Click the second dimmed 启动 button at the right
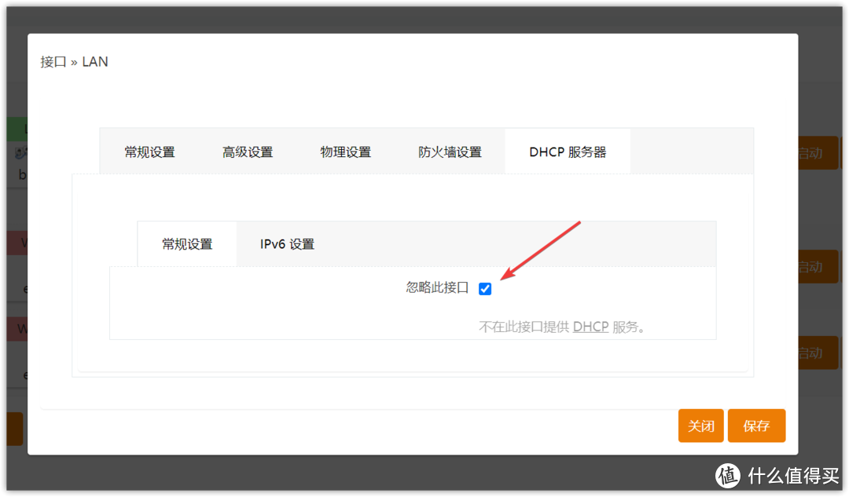This screenshot has height=497, width=849. [x=818, y=267]
